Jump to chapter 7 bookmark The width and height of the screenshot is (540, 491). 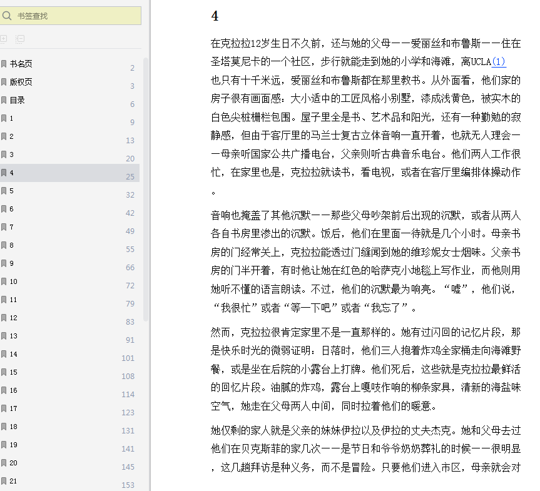coord(69,227)
